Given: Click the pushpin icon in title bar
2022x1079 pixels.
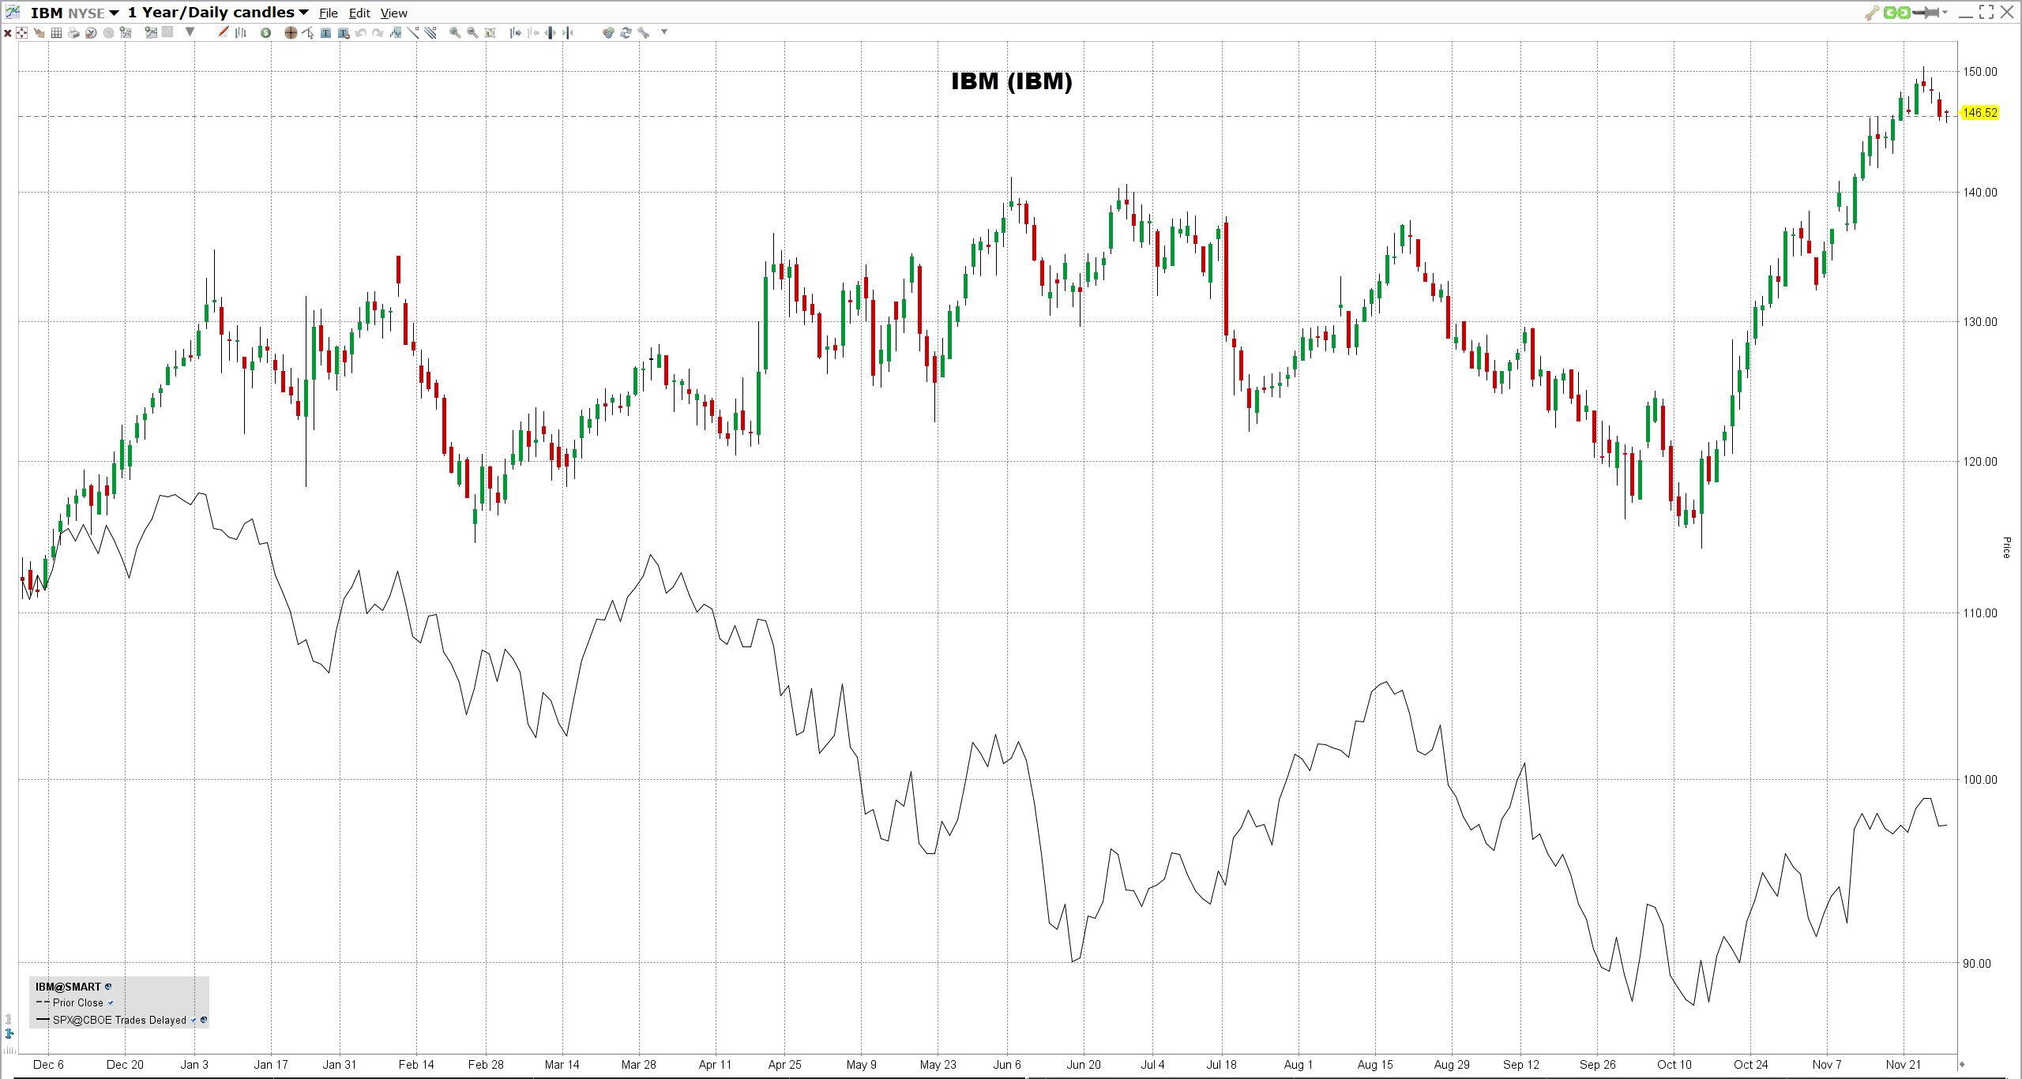Looking at the screenshot, I should click(x=1926, y=12).
